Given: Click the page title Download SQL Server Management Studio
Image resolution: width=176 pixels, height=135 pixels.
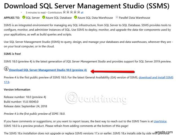Looking at the screenshot, I should tap(87, 6).
